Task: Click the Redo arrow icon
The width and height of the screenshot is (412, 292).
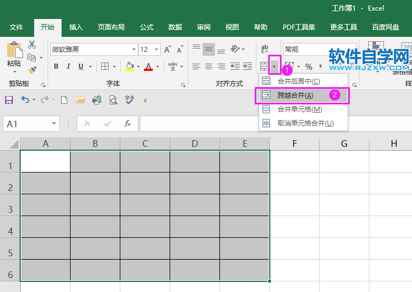Action: 45,99
